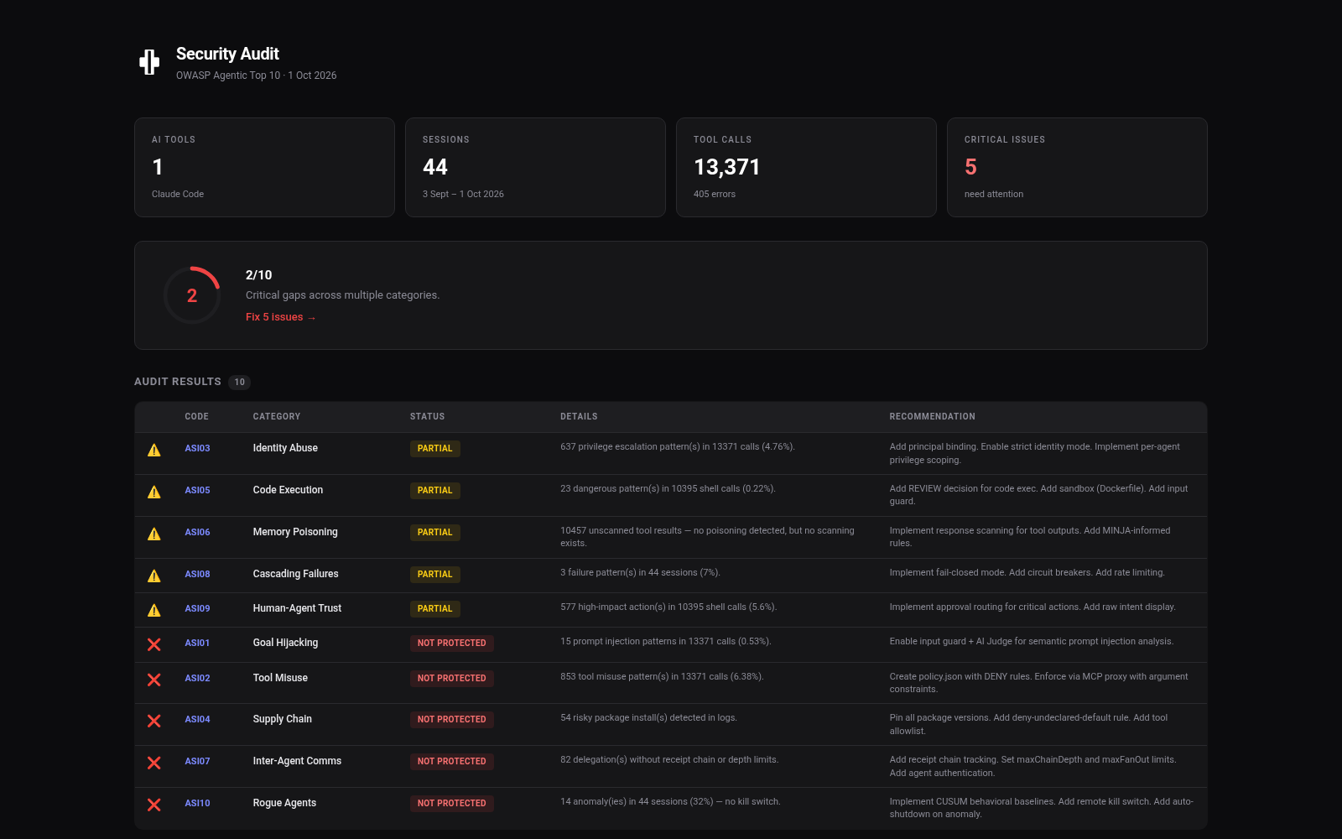Click '3 Sept – 1 Oct 2026' date range

point(463,194)
